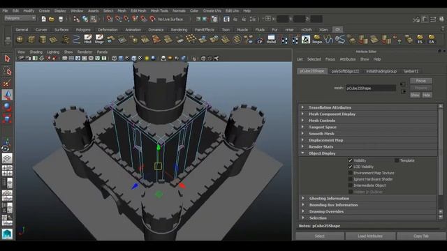Image resolution: width=447 pixels, height=251 pixels.
Task: Open the Normals menu
Action: pyautogui.click(x=179, y=11)
